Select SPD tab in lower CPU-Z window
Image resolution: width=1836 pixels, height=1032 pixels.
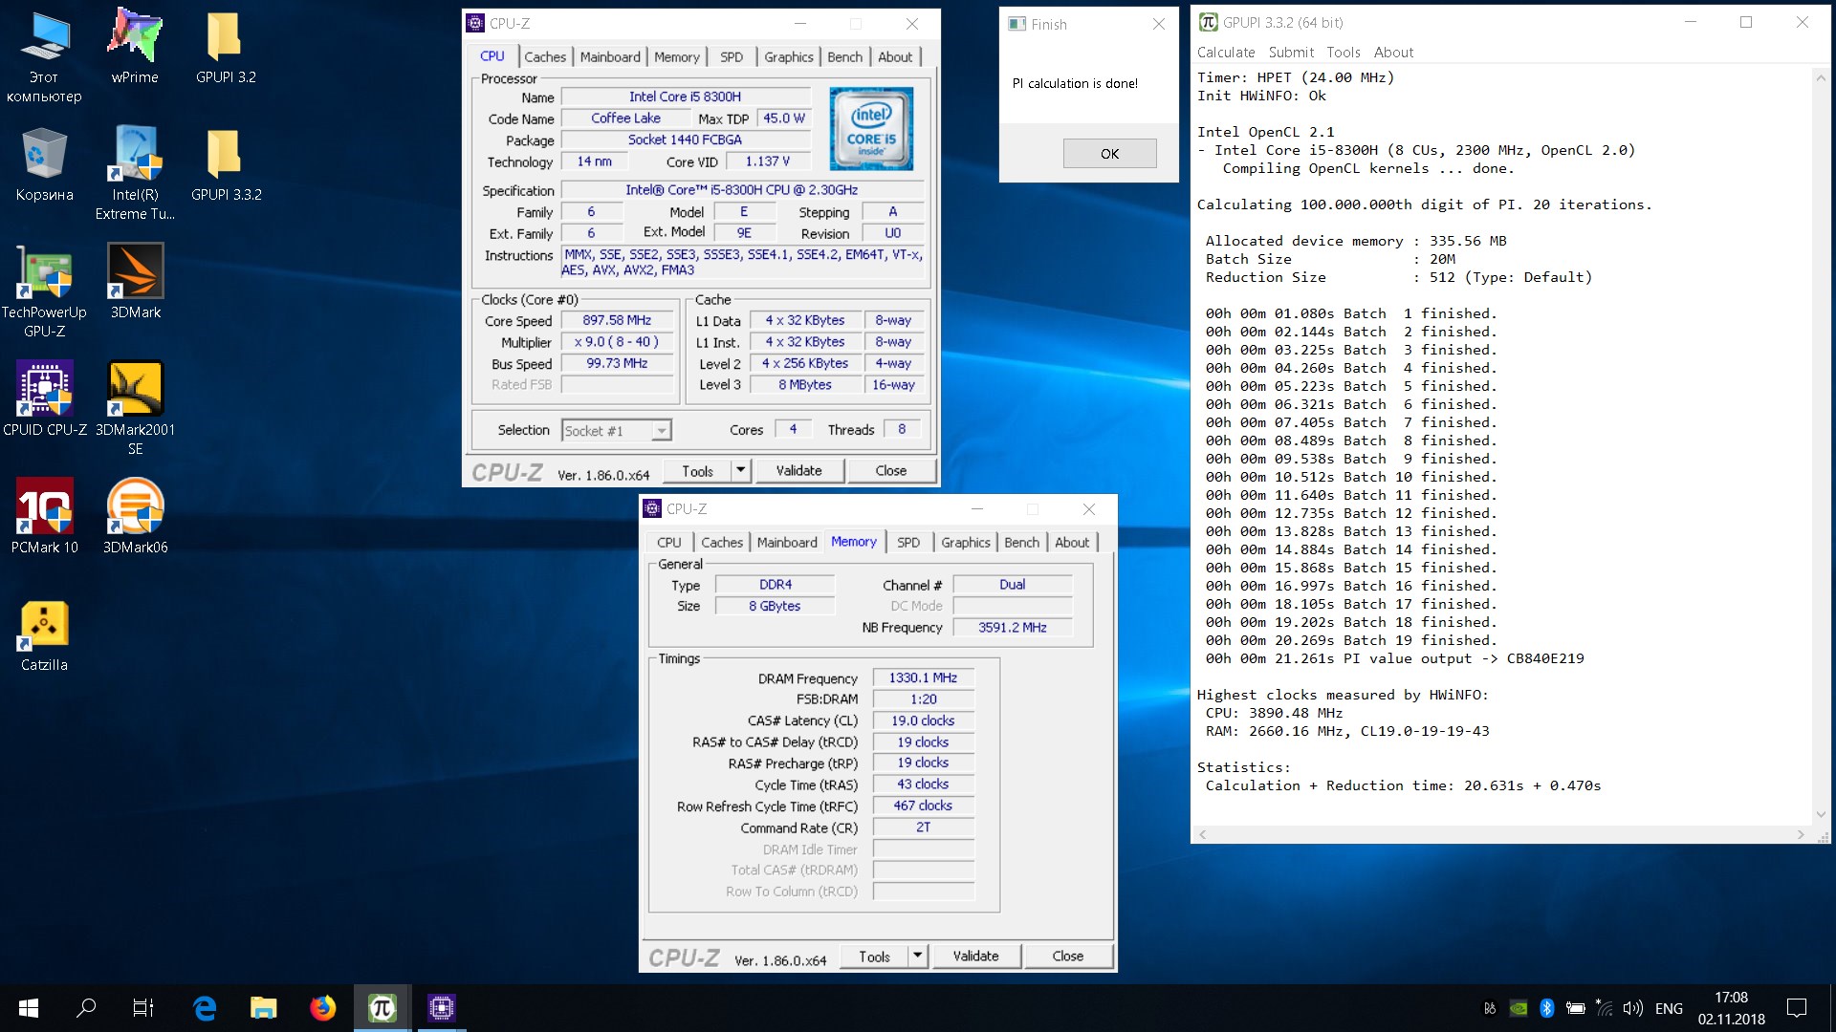(908, 543)
